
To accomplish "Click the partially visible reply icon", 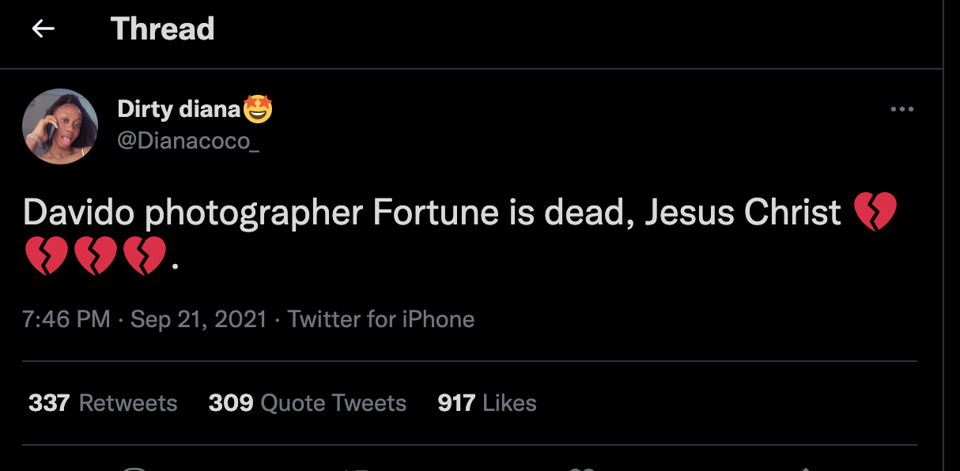I will point(134,469).
